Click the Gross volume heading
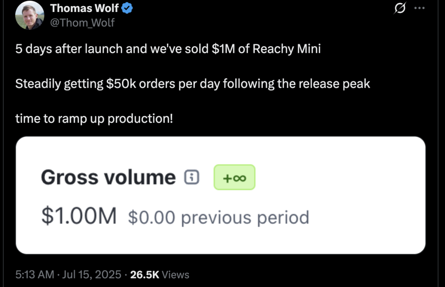 [108, 177]
